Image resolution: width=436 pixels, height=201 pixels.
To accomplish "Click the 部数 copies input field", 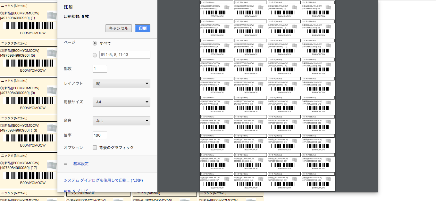I will point(100,69).
